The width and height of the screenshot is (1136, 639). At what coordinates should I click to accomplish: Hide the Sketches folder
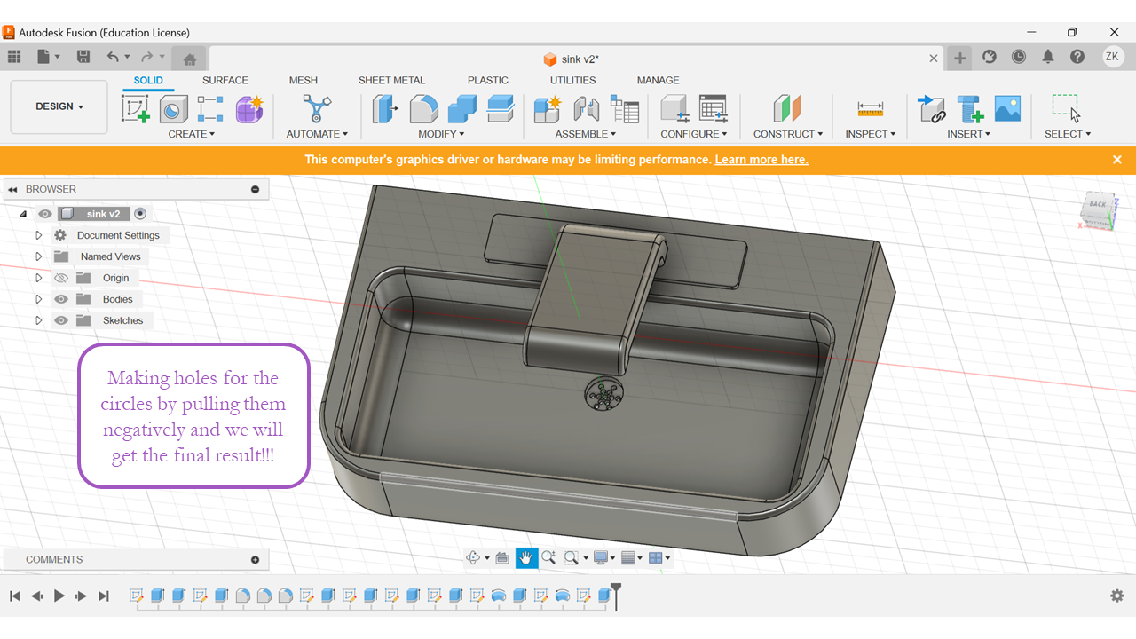[x=61, y=320]
